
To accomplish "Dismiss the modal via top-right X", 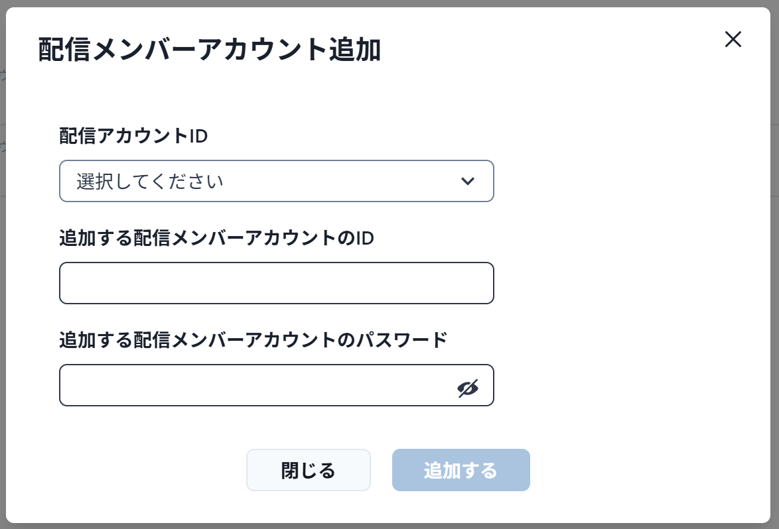I will click(x=733, y=40).
